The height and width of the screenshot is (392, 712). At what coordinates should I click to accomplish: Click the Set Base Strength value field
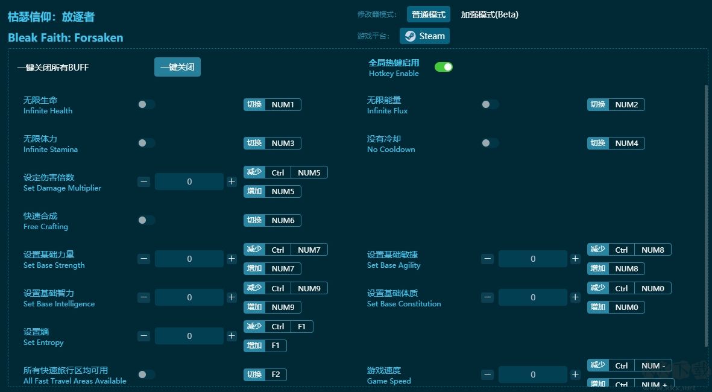[189, 259]
